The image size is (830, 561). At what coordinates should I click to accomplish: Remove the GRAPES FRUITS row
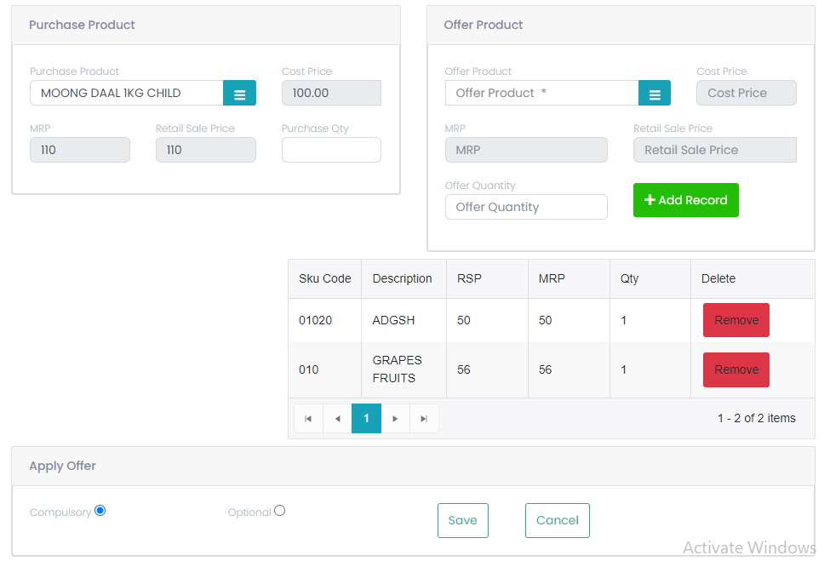click(736, 369)
